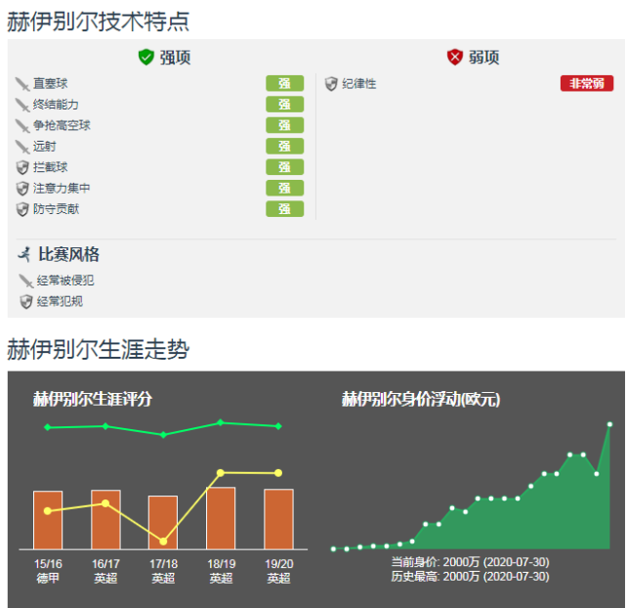Click the sword icon next to 争抢高空球
The height and width of the screenshot is (608, 626).
22,126
